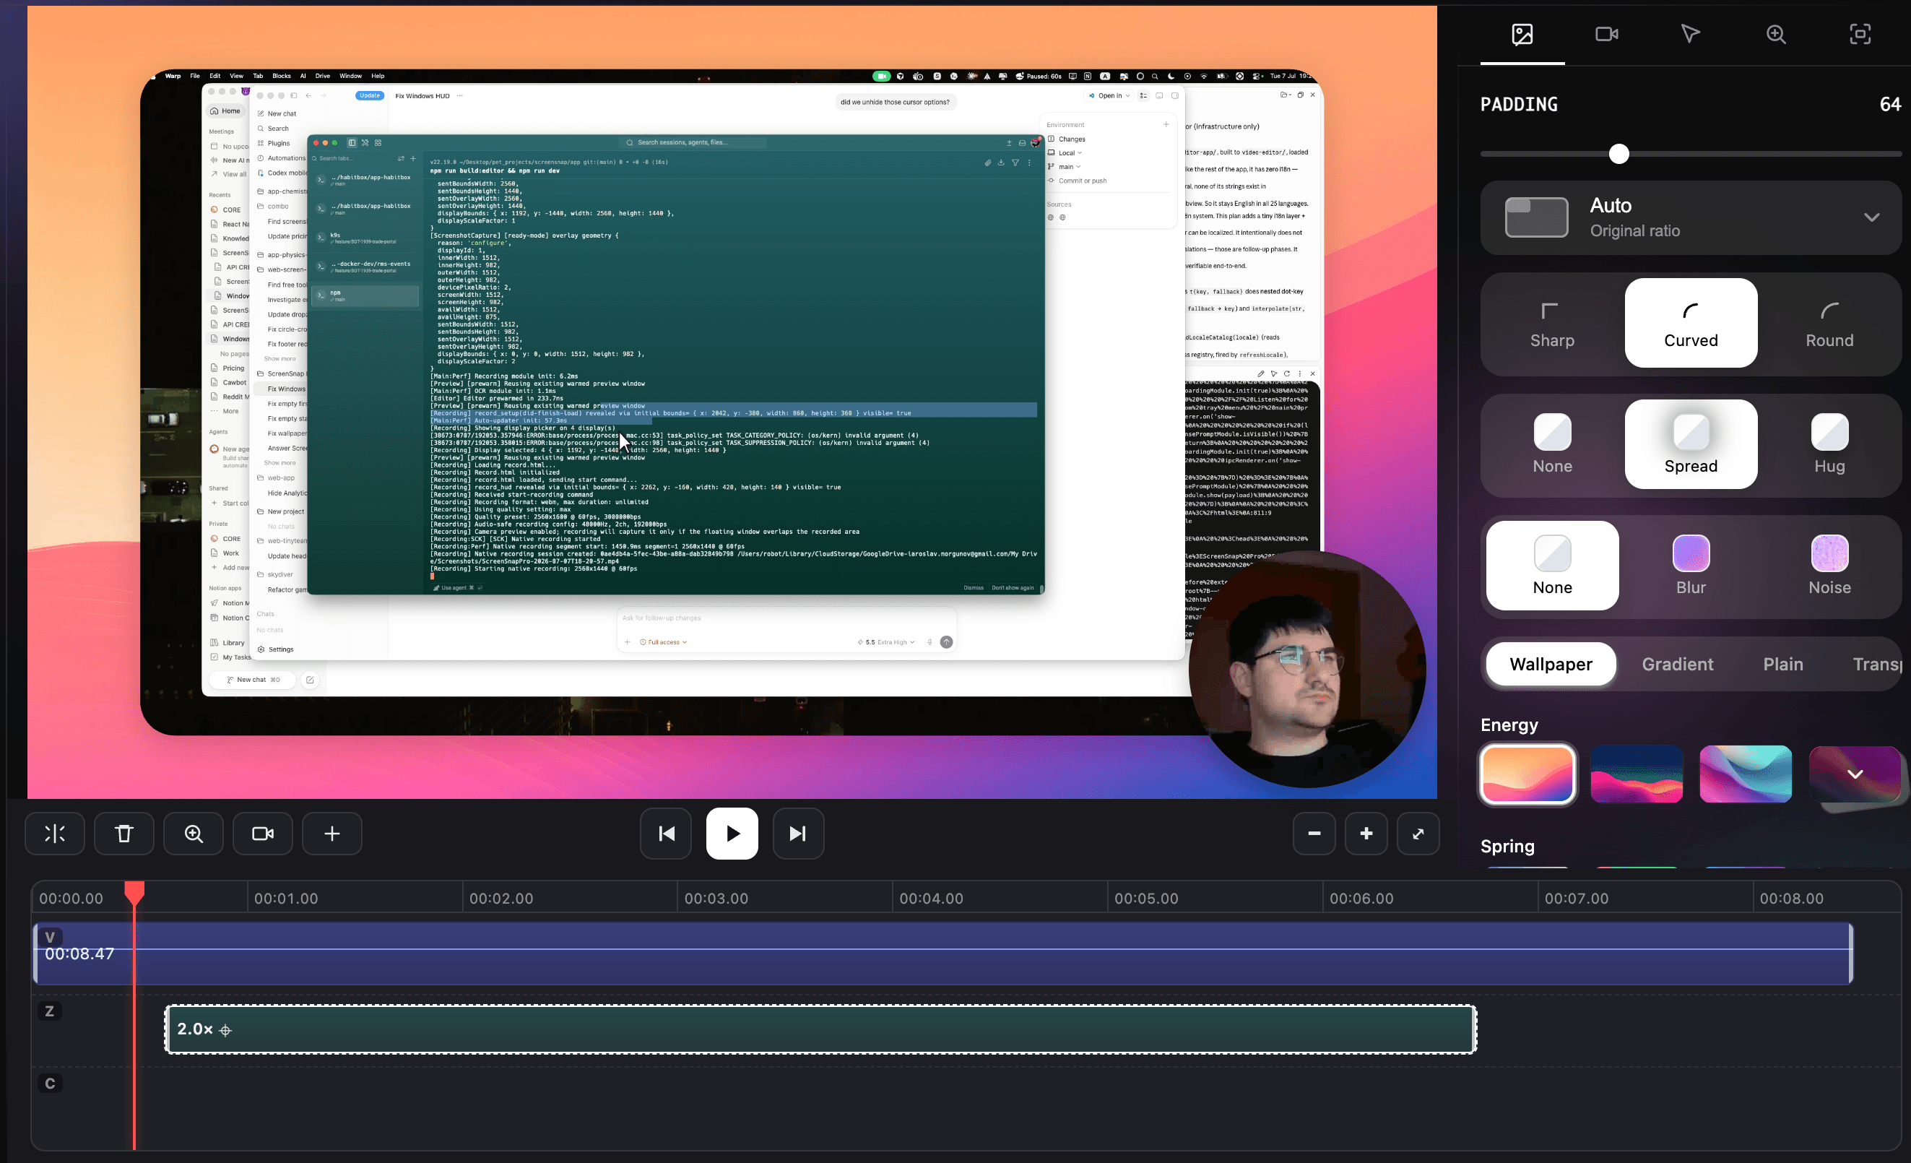Click the send arrow button in composer
The width and height of the screenshot is (1911, 1163).
pos(946,642)
